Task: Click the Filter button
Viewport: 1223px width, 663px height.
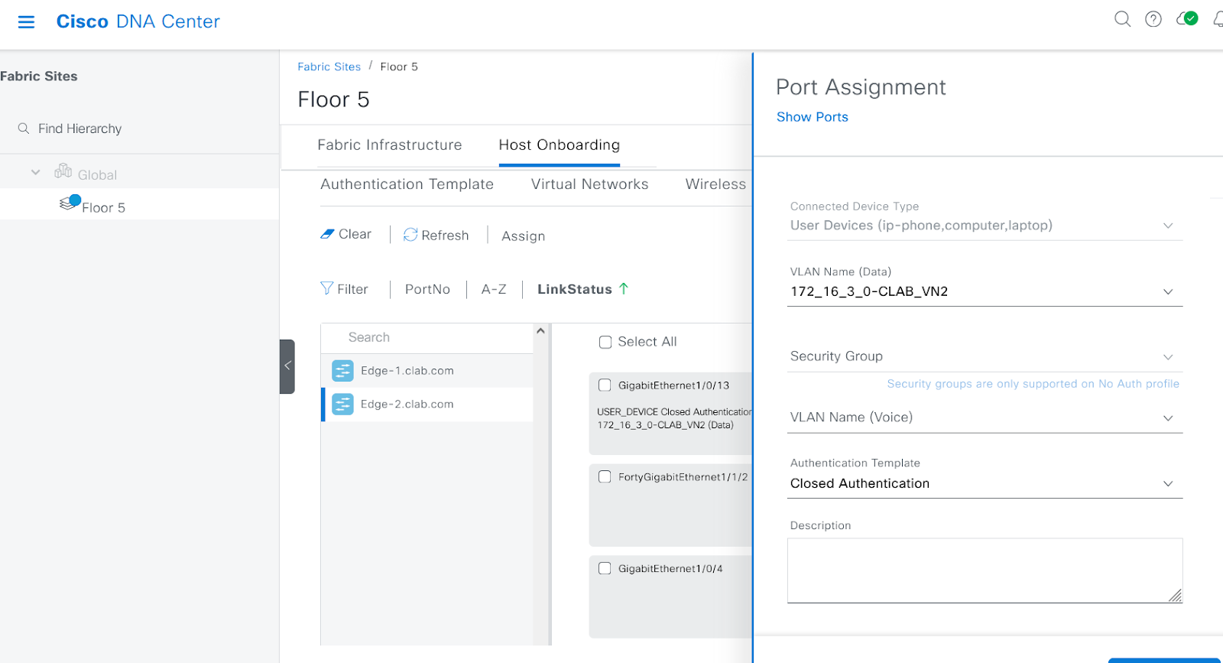Action: [345, 289]
